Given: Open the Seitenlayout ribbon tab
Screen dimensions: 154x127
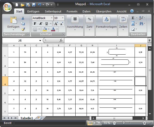Looking at the screenshot, I should pos(53,11).
